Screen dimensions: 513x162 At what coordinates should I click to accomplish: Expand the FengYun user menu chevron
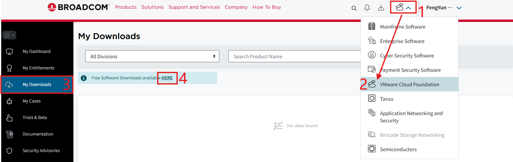(x=459, y=8)
